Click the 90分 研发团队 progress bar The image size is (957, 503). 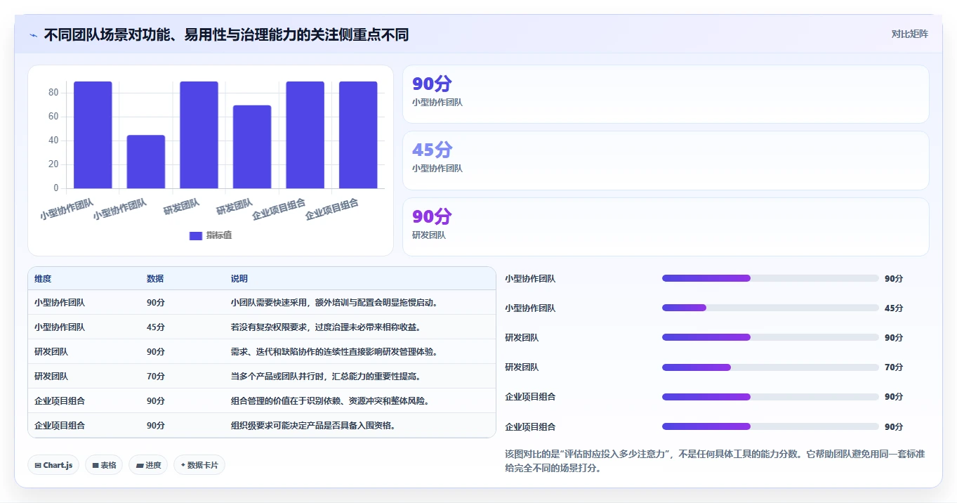(x=770, y=337)
